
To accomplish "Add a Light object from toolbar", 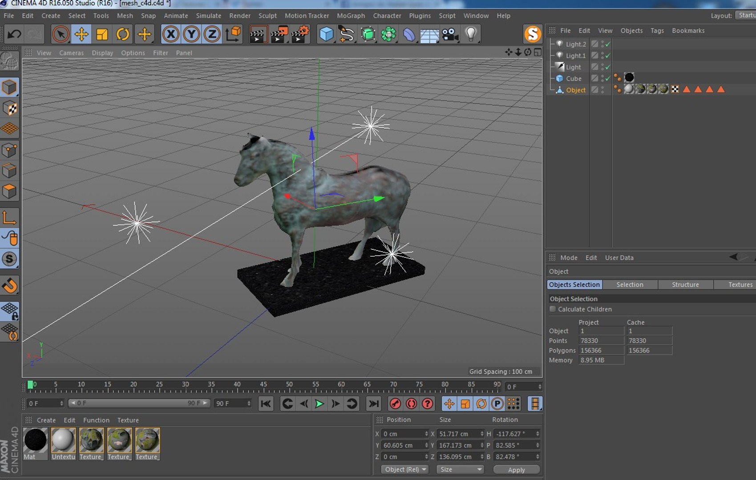I will pos(471,34).
